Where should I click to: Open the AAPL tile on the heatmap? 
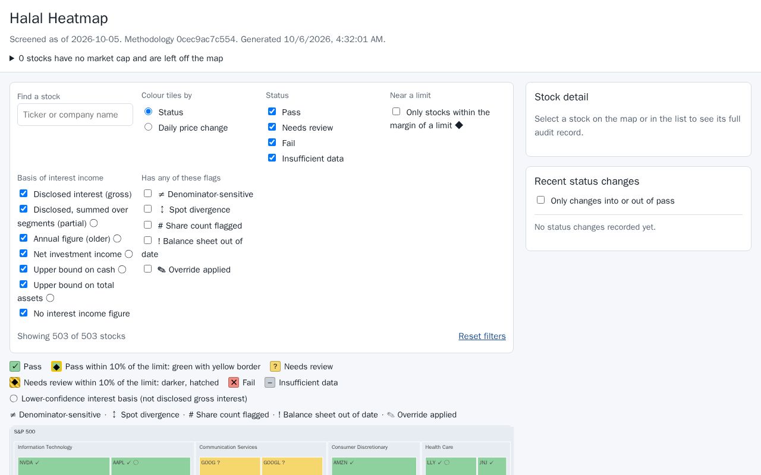tap(151, 466)
